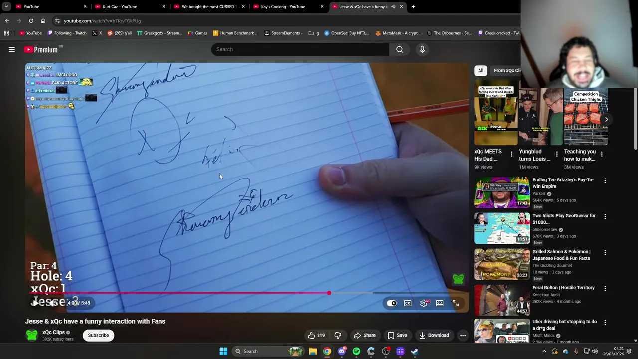Select the From xQc Clips chip
This screenshot has height=359, width=638.
coord(507,70)
